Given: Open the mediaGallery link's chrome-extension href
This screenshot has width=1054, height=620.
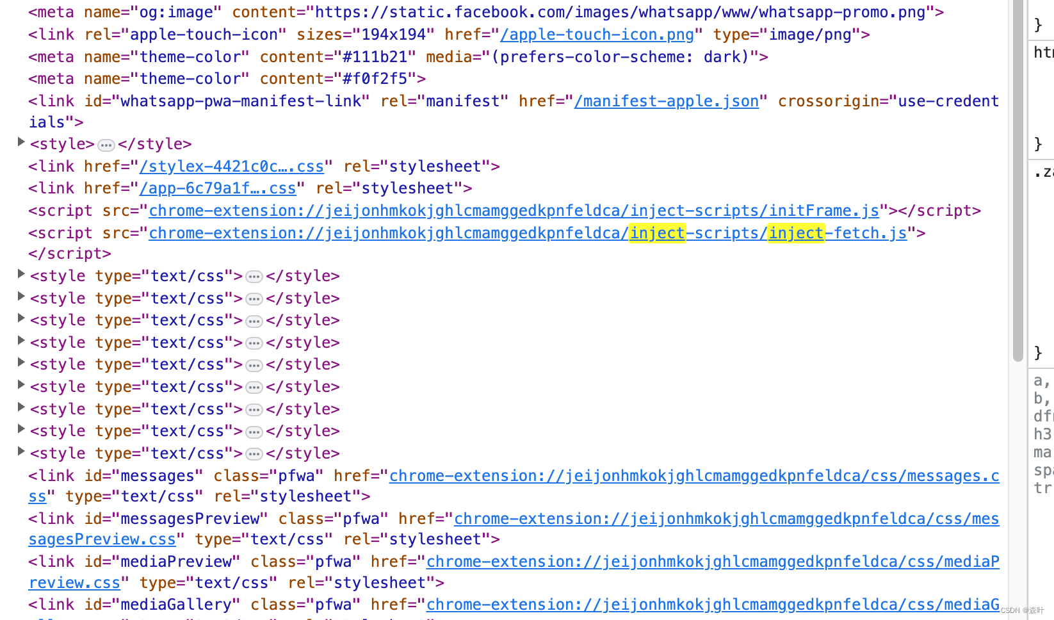Looking at the screenshot, I should (713, 605).
